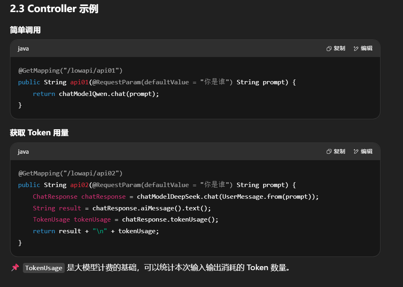
Task: Click the edit pencil icon in the first code block
Action: tap(356, 49)
